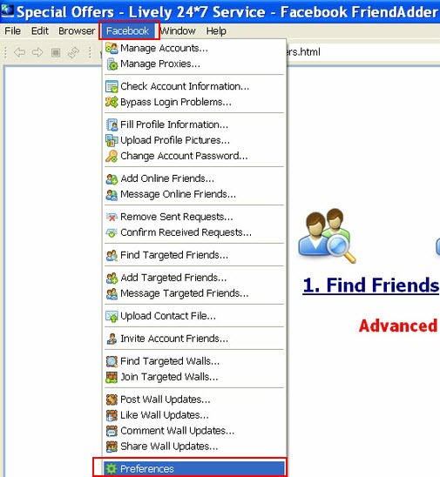Image resolution: width=440 pixels, height=477 pixels.
Task: Click the refresh toolbar icon
Action: coord(73,52)
